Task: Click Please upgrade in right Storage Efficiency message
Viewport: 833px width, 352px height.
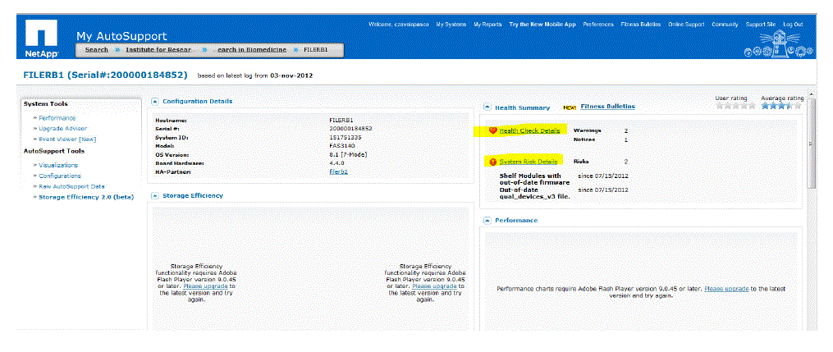Action: coord(434,286)
